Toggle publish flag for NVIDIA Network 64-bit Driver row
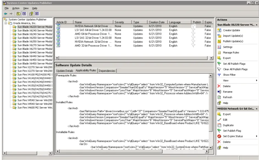 click(x=193, y=26)
